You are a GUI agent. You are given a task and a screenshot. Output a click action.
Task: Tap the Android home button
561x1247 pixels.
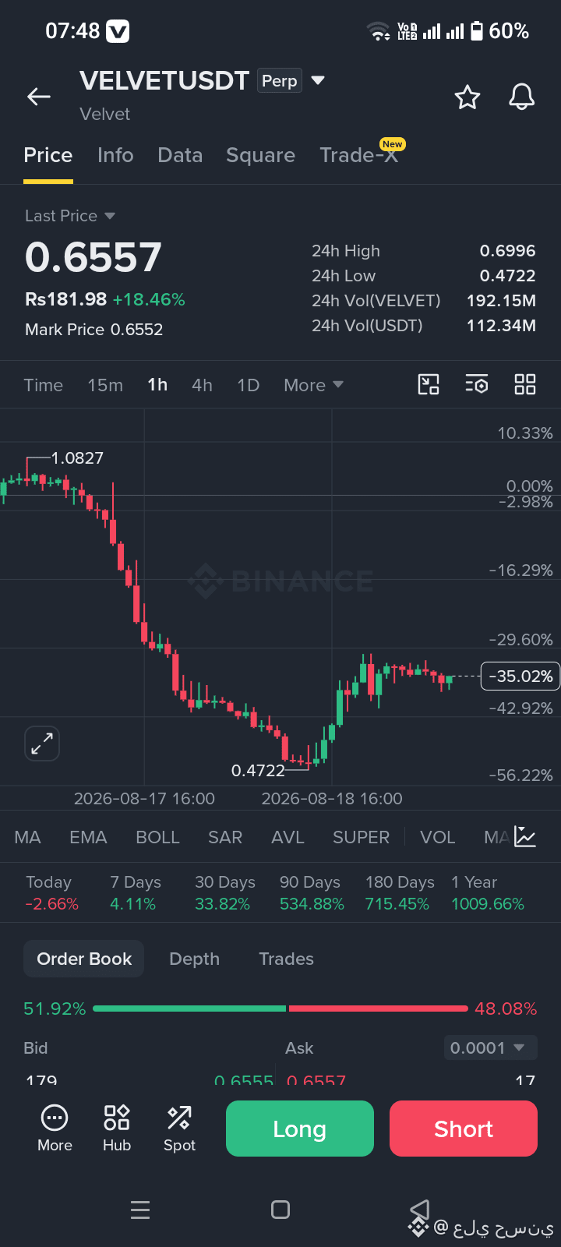point(280,1210)
